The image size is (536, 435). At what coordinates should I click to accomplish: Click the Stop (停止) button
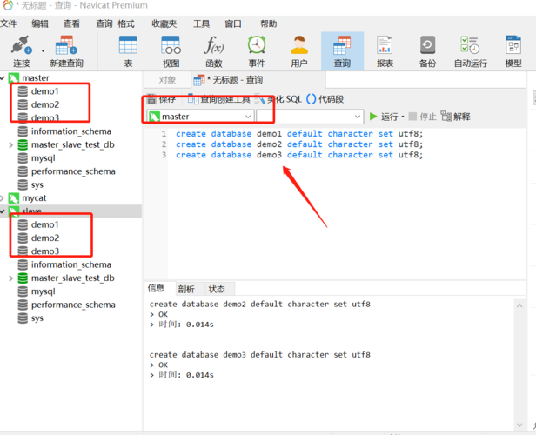[423, 117]
